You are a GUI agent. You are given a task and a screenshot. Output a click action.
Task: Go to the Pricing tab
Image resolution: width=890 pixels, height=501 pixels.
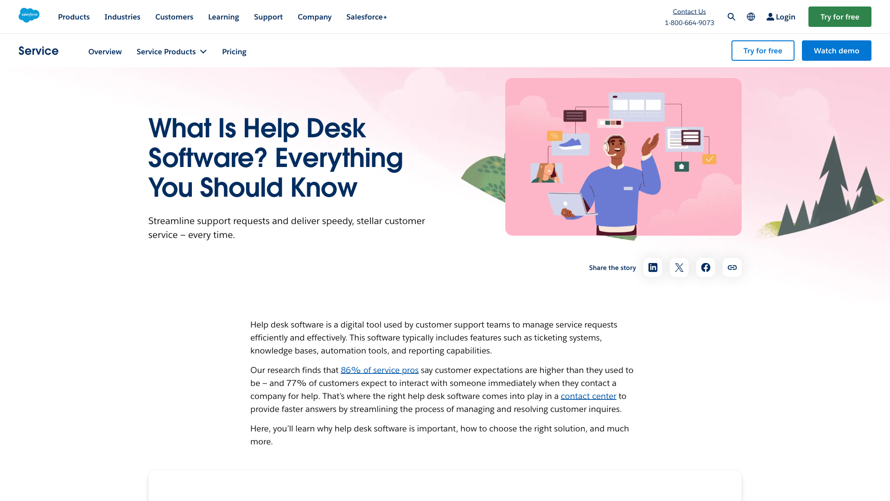pos(234,51)
